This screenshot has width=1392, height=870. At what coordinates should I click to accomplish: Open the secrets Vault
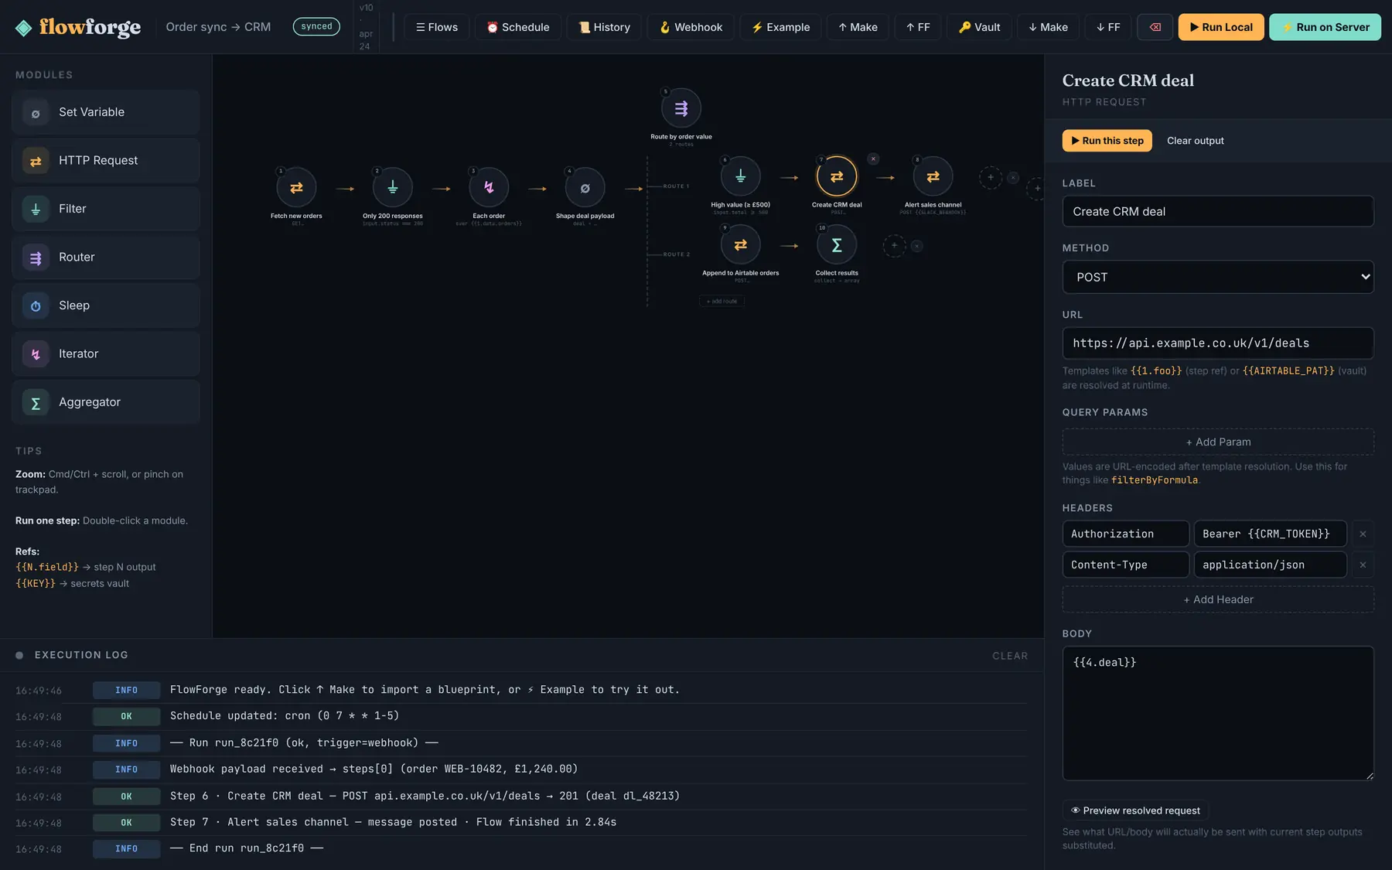coord(979,27)
